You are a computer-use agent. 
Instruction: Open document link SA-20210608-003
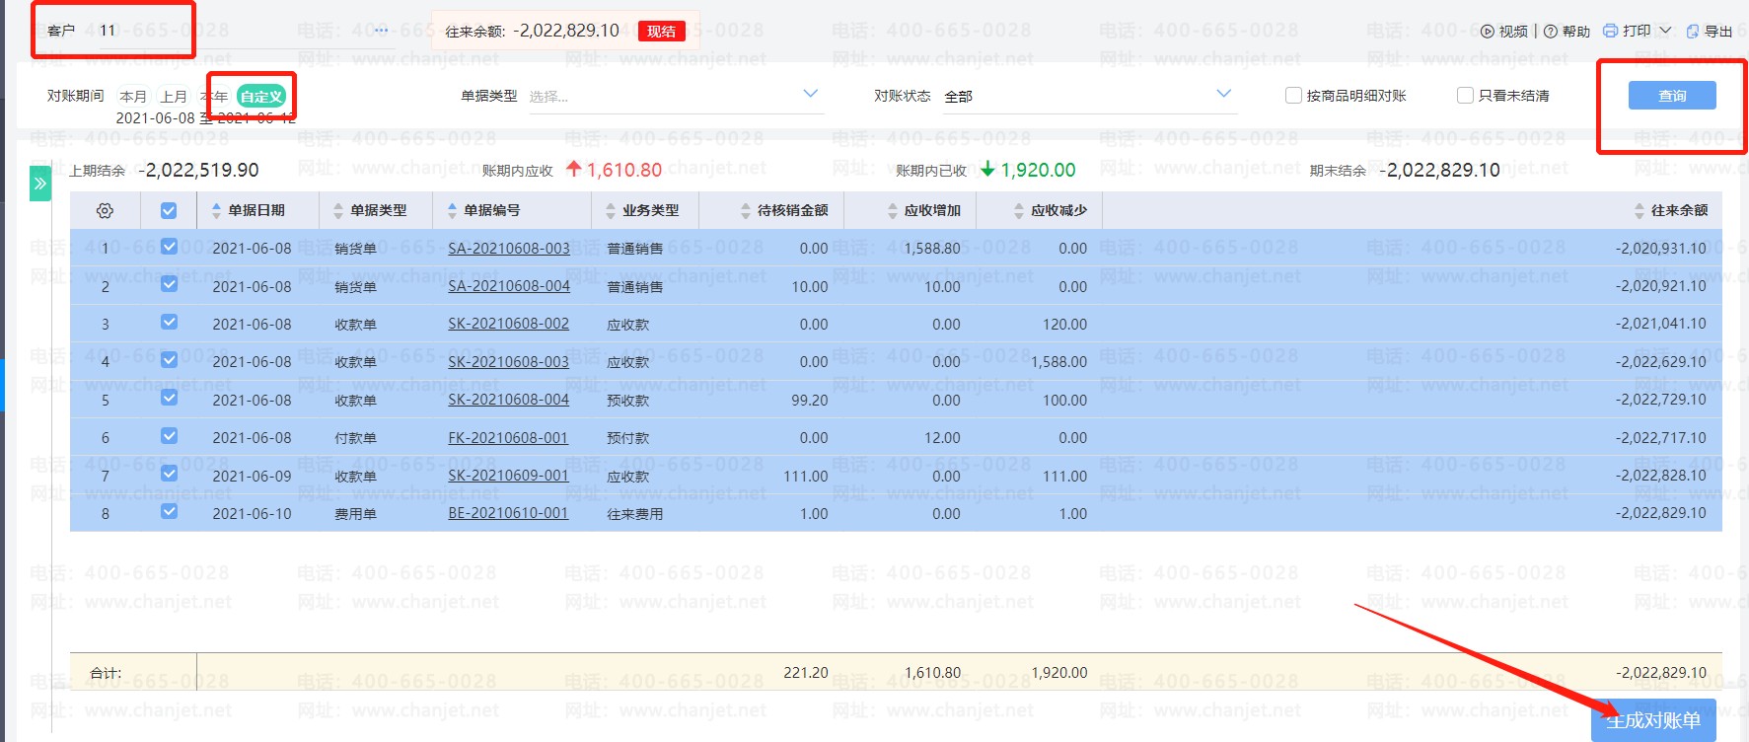click(509, 249)
